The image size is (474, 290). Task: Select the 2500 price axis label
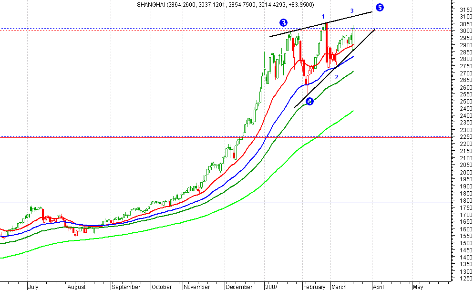point(466,102)
